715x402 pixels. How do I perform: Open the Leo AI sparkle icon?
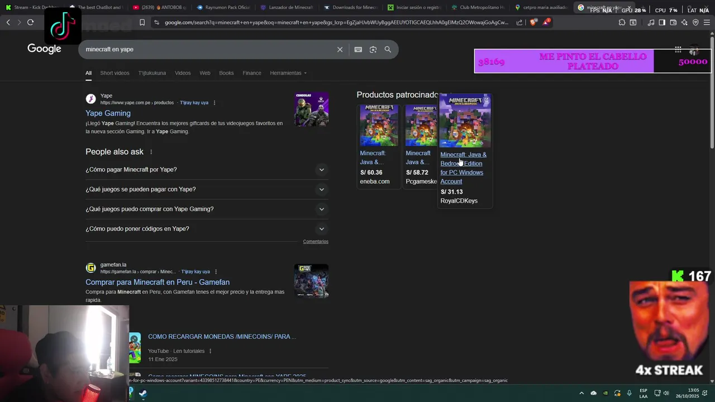[x=684, y=22]
